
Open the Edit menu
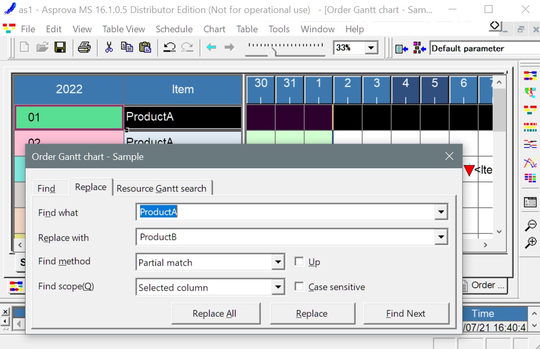click(x=54, y=29)
